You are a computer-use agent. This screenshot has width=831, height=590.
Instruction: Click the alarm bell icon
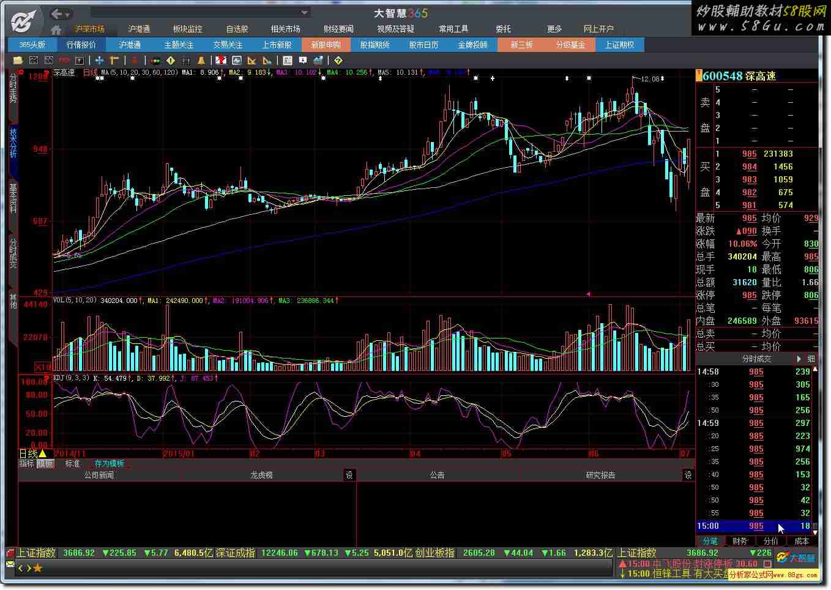point(201,61)
